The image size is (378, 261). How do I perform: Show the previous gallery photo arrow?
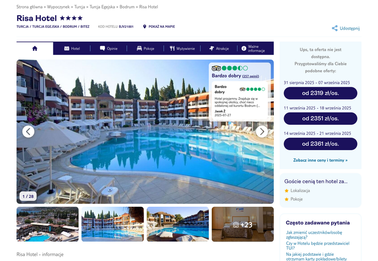28,132
